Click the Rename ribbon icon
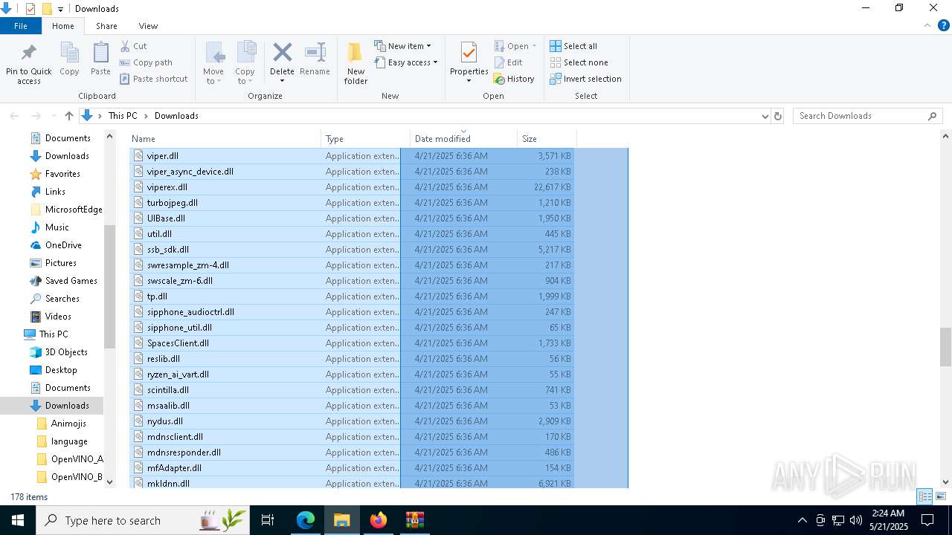The height and width of the screenshot is (535, 952). (315, 53)
